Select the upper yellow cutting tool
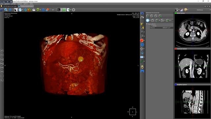Viewport: 211px width, 119px height. click(142, 24)
